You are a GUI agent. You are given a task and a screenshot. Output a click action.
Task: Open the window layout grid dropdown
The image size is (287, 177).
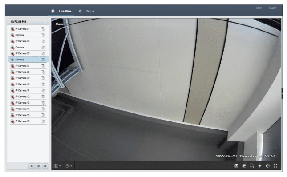tap(57, 166)
